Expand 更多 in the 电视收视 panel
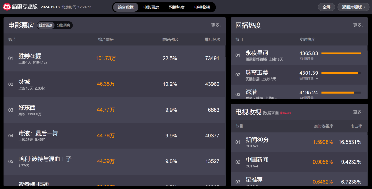The width and height of the screenshot is (372, 189). pos(358,112)
